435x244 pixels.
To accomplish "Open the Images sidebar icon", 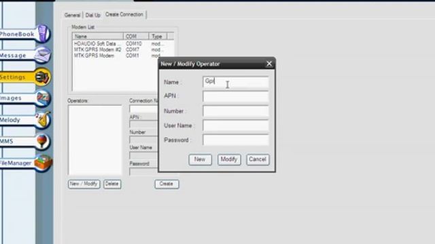I will pos(43,98).
